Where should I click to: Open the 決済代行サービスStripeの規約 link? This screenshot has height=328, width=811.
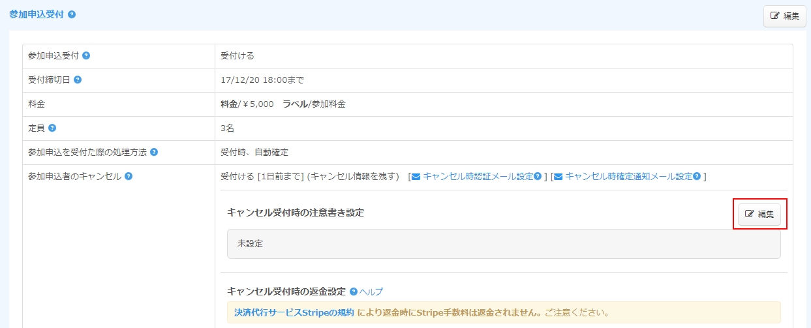click(x=294, y=313)
